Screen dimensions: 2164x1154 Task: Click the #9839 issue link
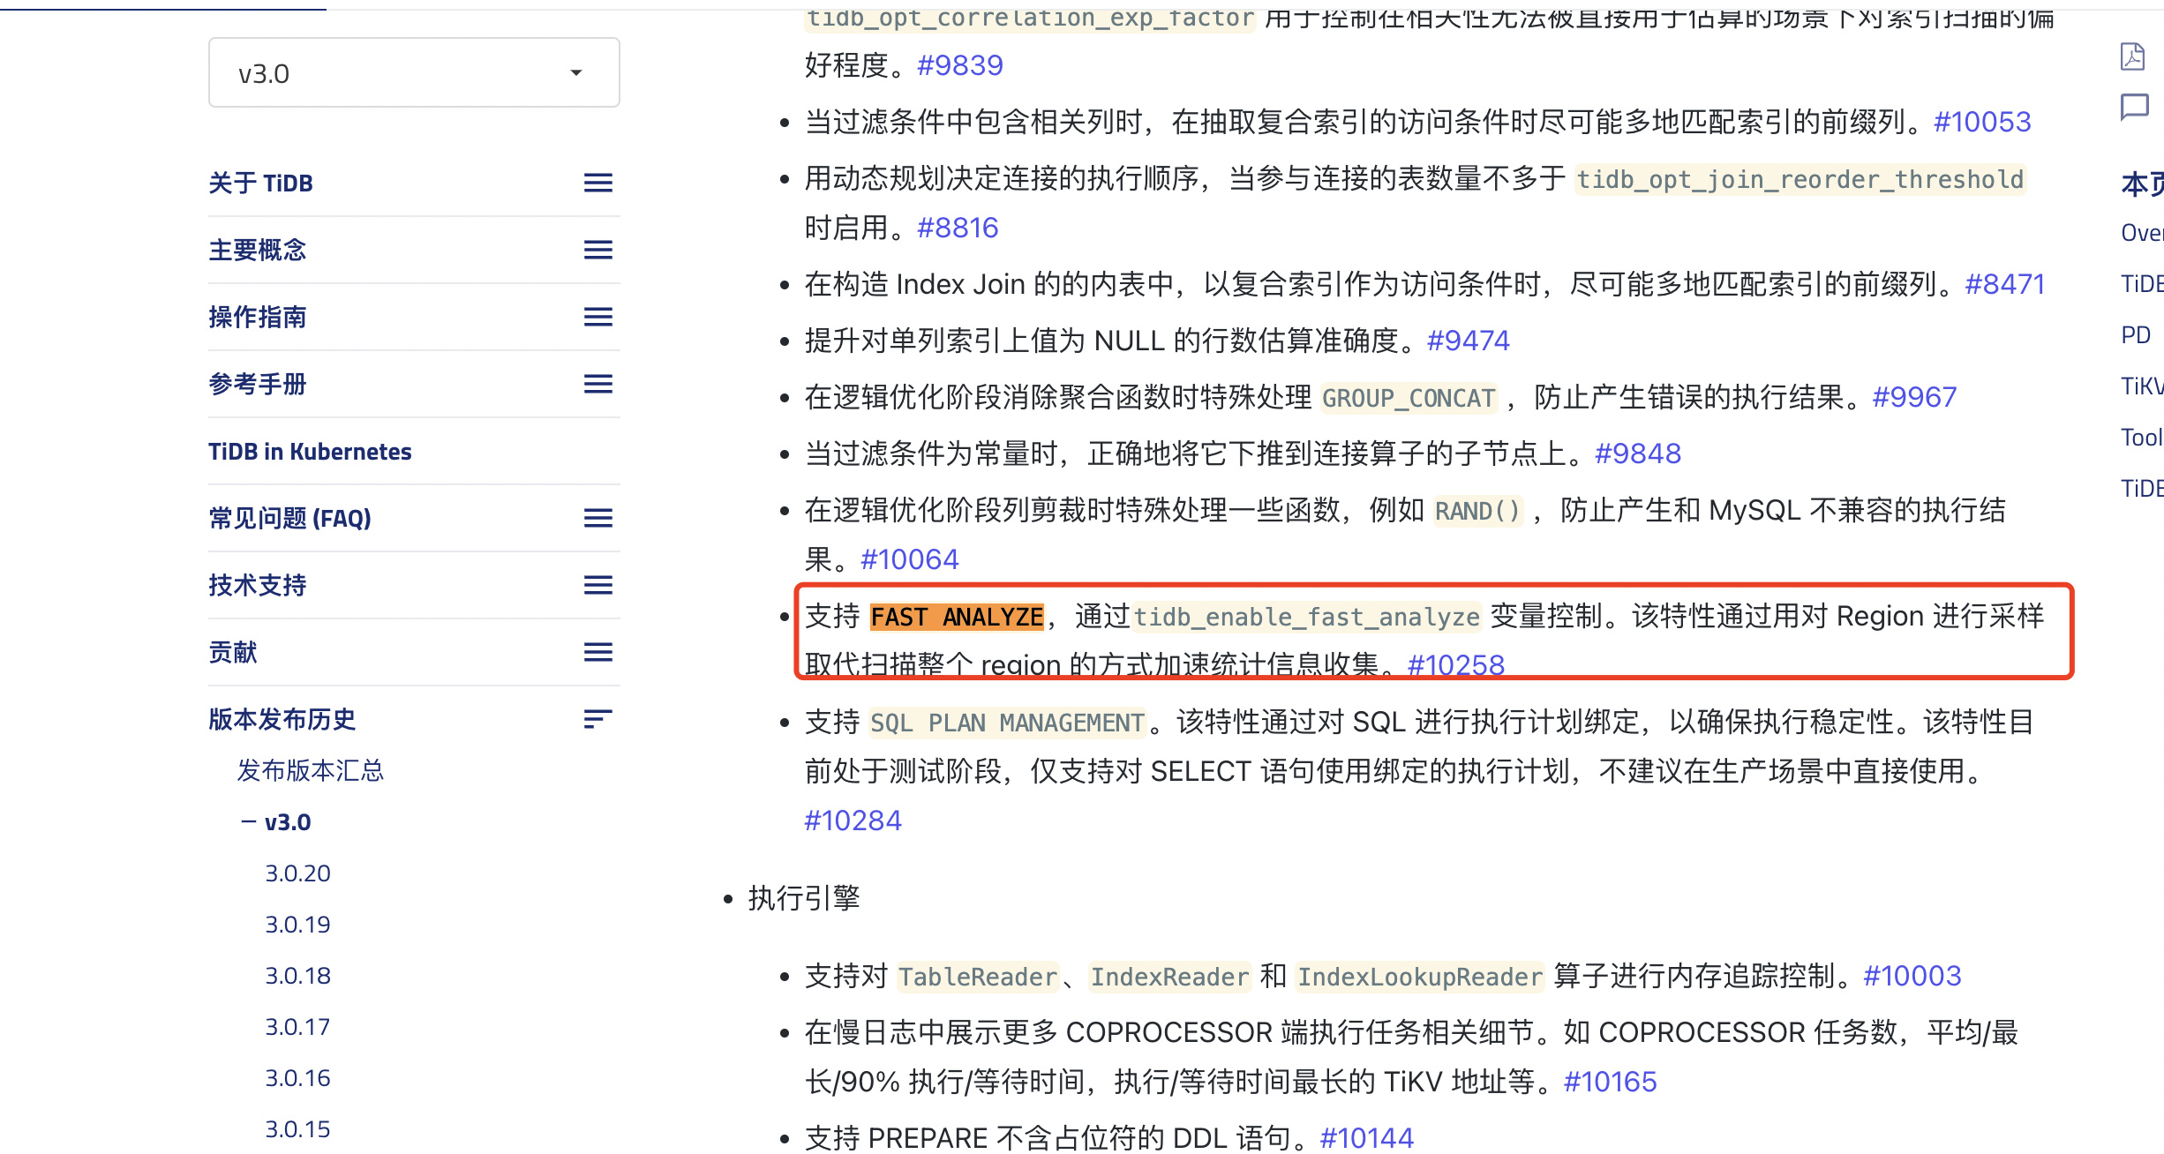pyautogui.click(x=959, y=65)
